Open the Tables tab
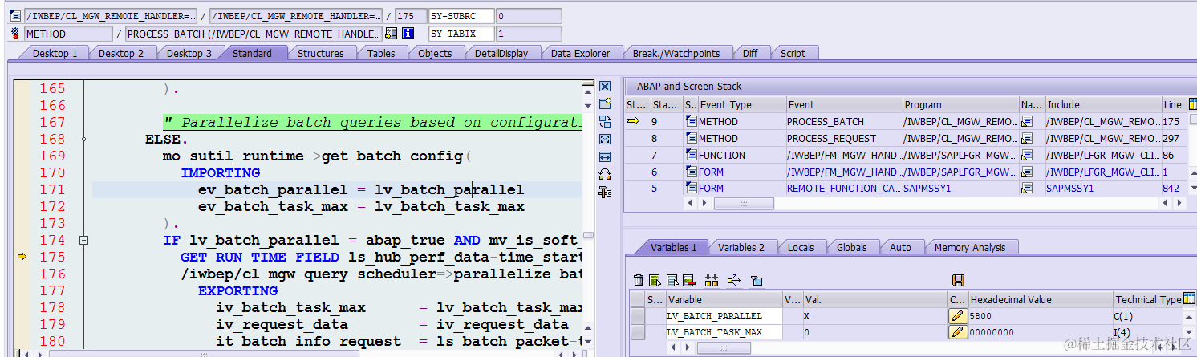Screen dimensions: 1197x357 click(381, 53)
